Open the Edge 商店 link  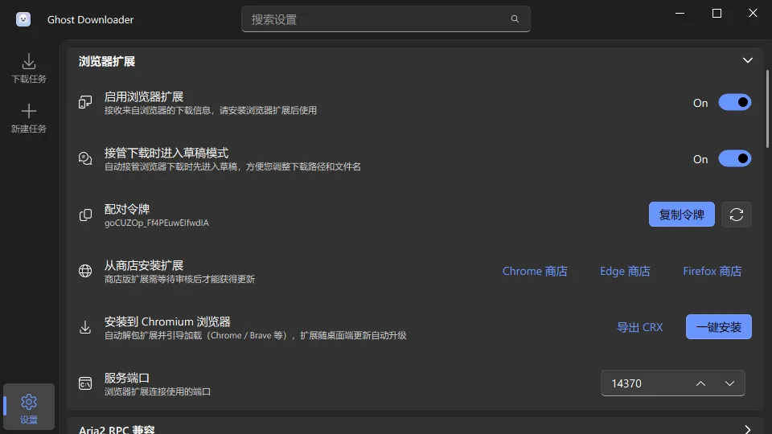point(625,271)
